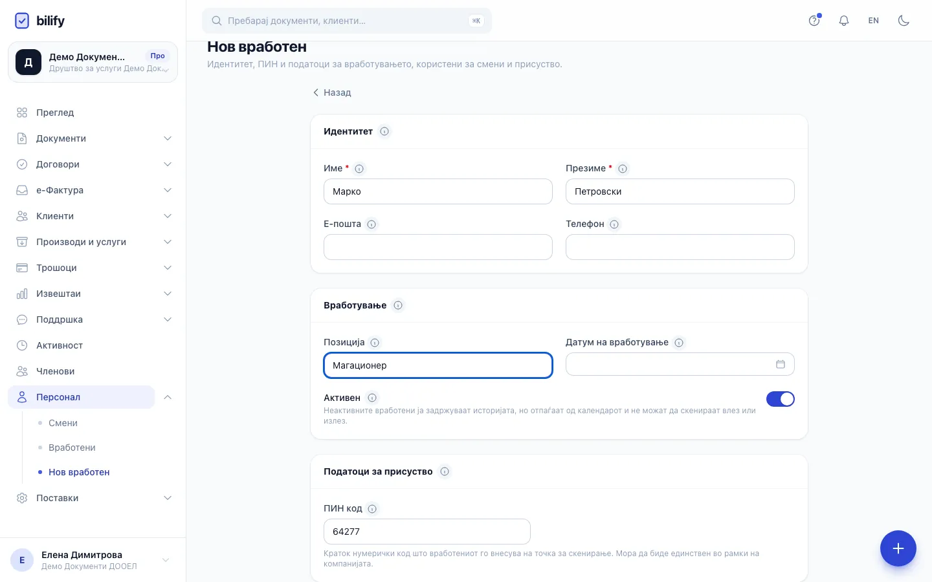This screenshot has height=582, width=932.
Task: Switch to dark mode moon icon
Action: point(904,21)
